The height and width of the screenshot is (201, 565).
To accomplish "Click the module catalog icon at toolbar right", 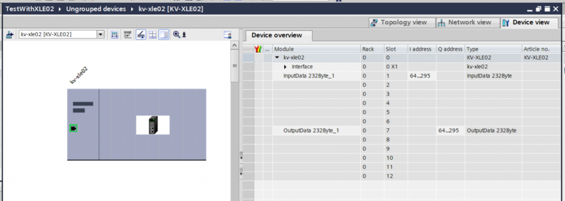I will coord(227,35).
